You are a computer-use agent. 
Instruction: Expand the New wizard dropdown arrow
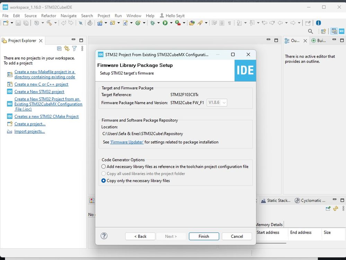(12, 23)
